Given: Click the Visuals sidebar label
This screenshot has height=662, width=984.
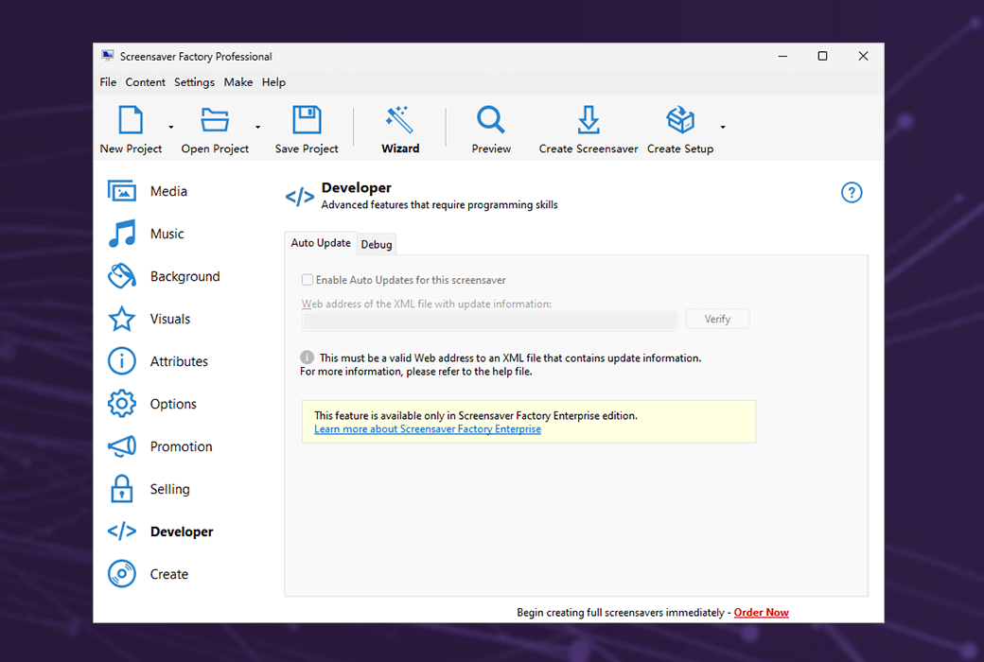Looking at the screenshot, I should pyautogui.click(x=170, y=319).
